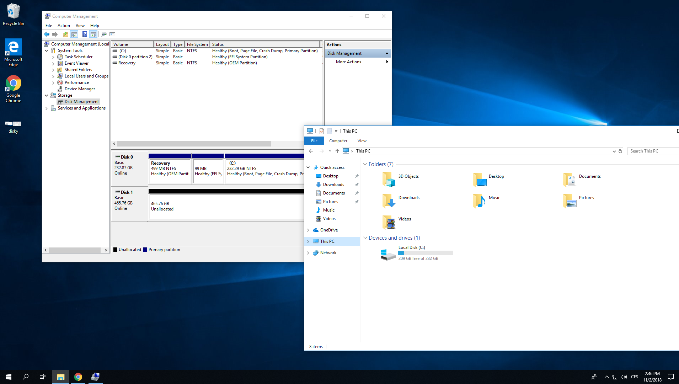Click the Up One Level folder icon
This screenshot has height=384, width=679.
click(65, 34)
